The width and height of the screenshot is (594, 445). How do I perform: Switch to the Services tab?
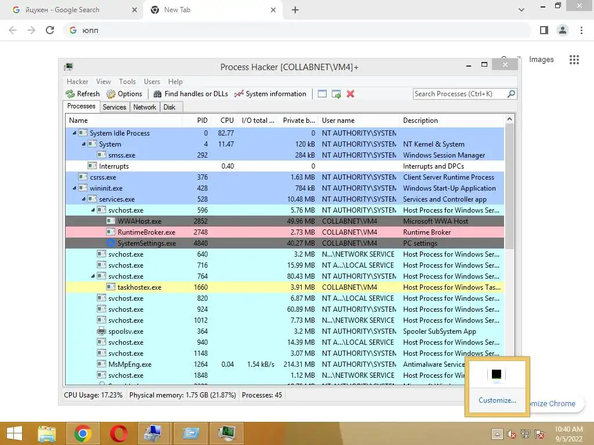114,107
